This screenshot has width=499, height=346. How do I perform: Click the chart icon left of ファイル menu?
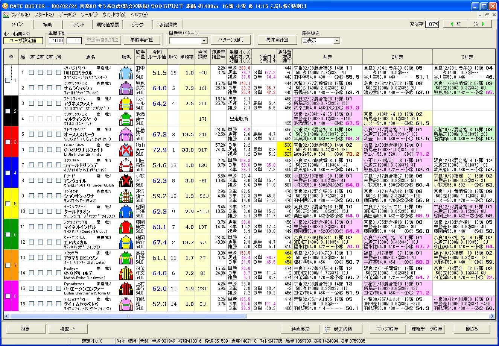pyautogui.click(x=6, y=15)
